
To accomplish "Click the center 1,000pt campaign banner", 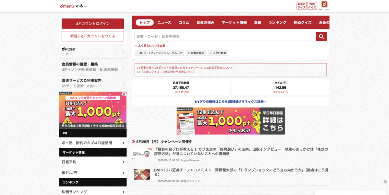I will click(231, 121).
